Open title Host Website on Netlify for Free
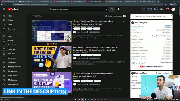 pos(93,75)
